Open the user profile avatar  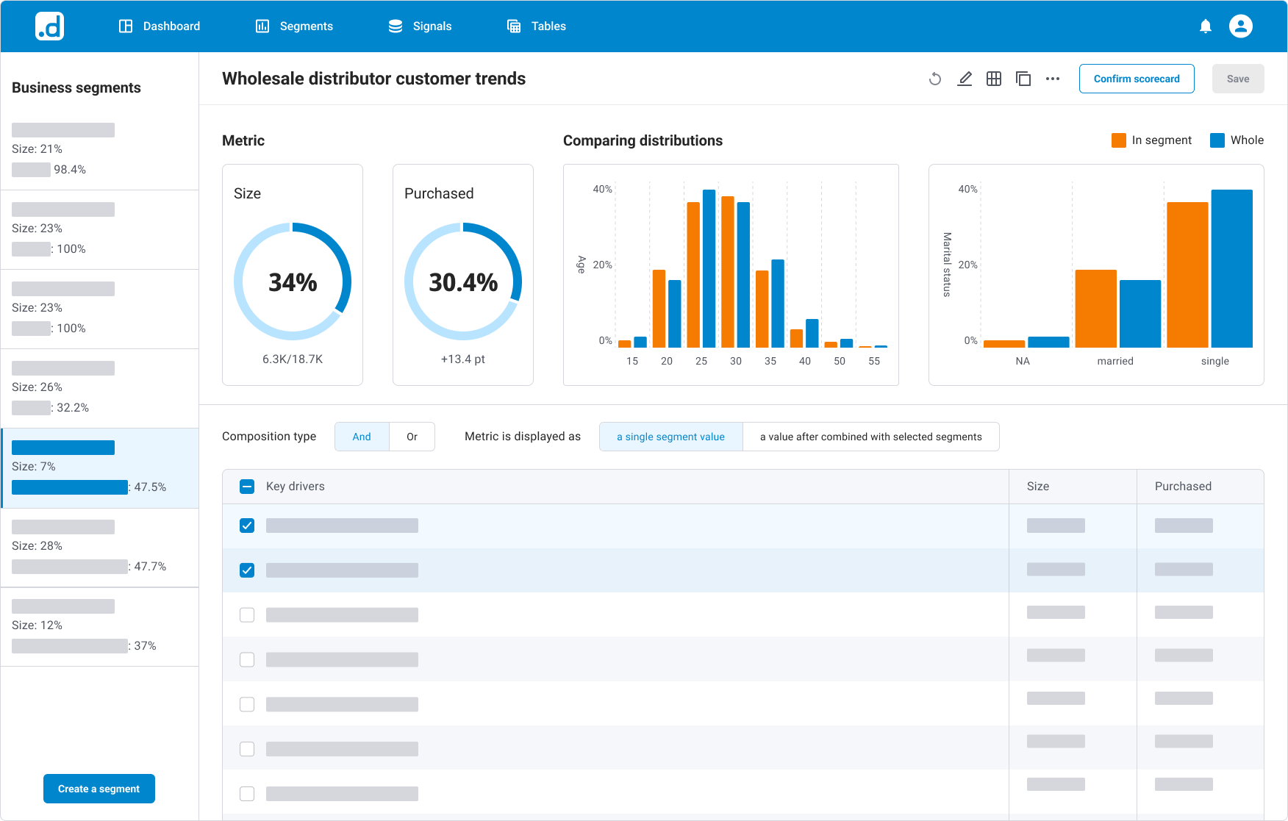tap(1241, 26)
